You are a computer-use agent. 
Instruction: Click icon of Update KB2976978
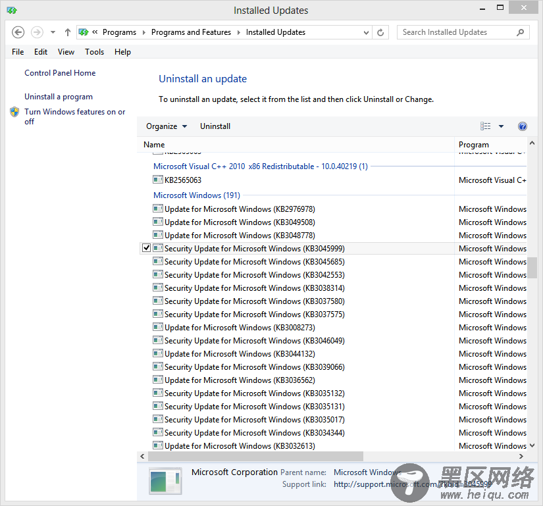coord(158,209)
